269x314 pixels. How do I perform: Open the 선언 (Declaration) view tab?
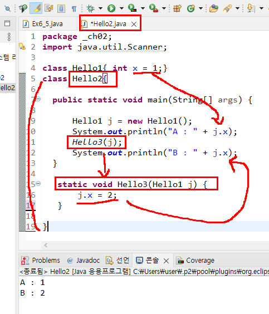click(x=118, y=261)
